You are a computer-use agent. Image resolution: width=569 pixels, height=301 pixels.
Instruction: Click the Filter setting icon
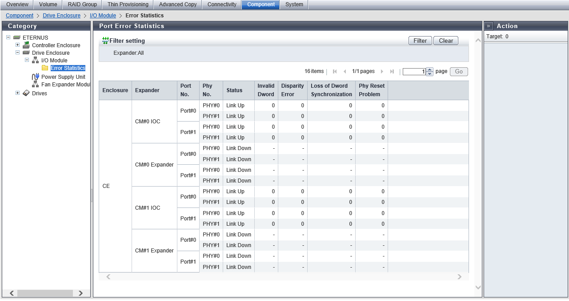[105, 41]
